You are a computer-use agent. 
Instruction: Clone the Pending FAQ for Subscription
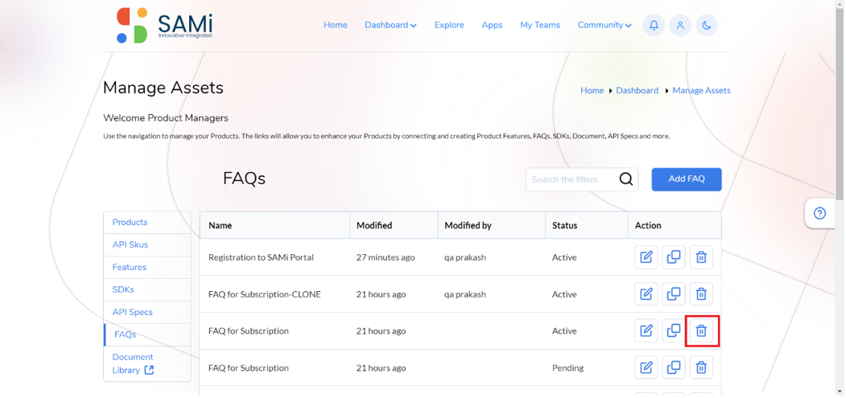pos(674,367)
